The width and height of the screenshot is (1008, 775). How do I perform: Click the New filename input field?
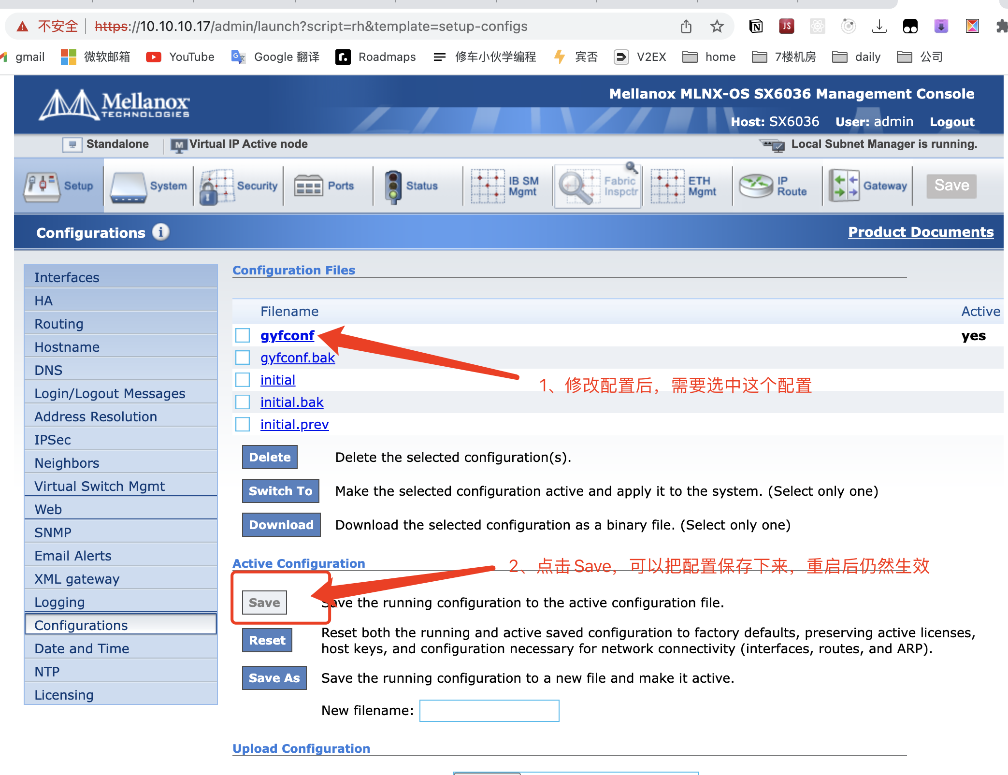(x=489, y=711)
